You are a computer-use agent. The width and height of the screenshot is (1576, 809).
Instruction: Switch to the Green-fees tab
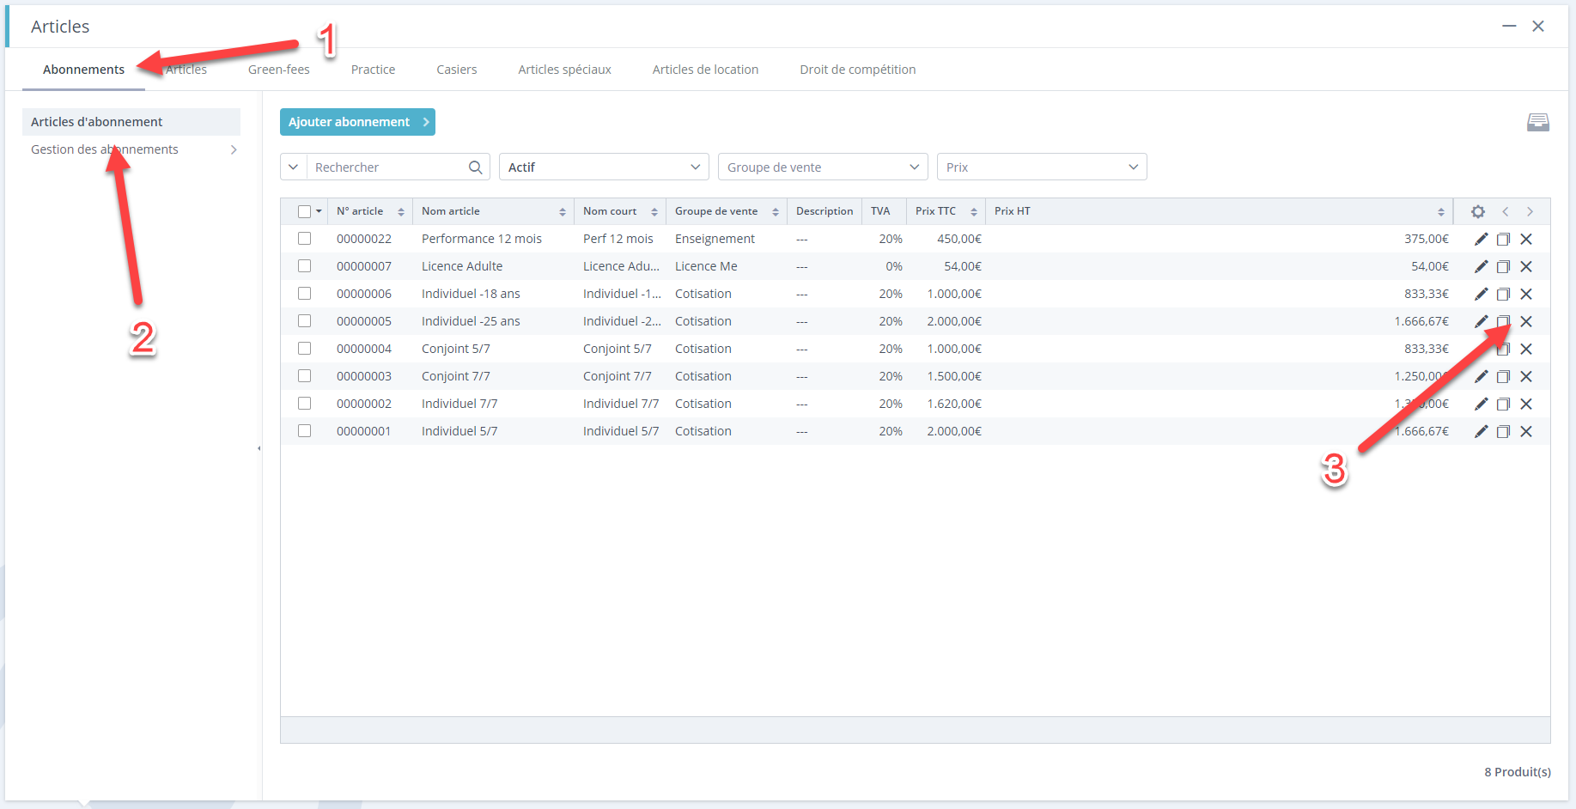(x=279, y=70)
